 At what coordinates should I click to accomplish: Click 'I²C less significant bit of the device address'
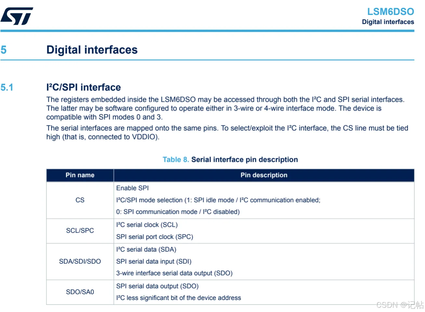[179, 298]
